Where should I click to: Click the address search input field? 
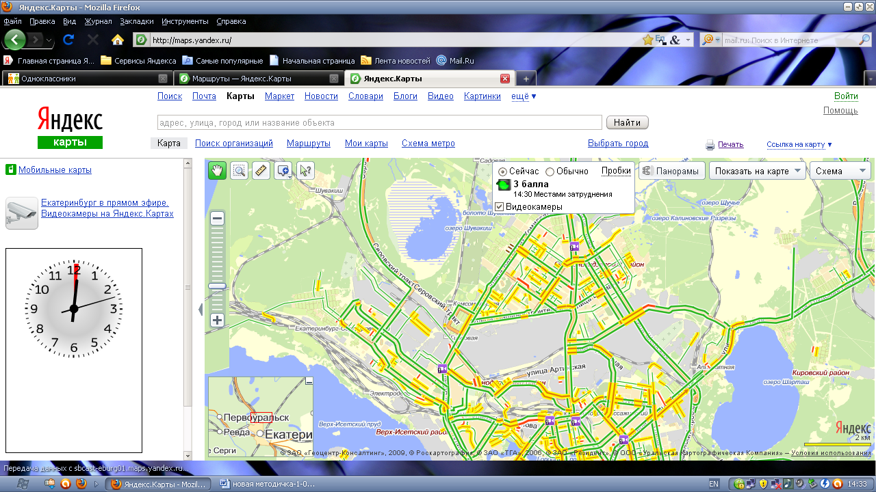pyautogui.click(x=379, y=123)
